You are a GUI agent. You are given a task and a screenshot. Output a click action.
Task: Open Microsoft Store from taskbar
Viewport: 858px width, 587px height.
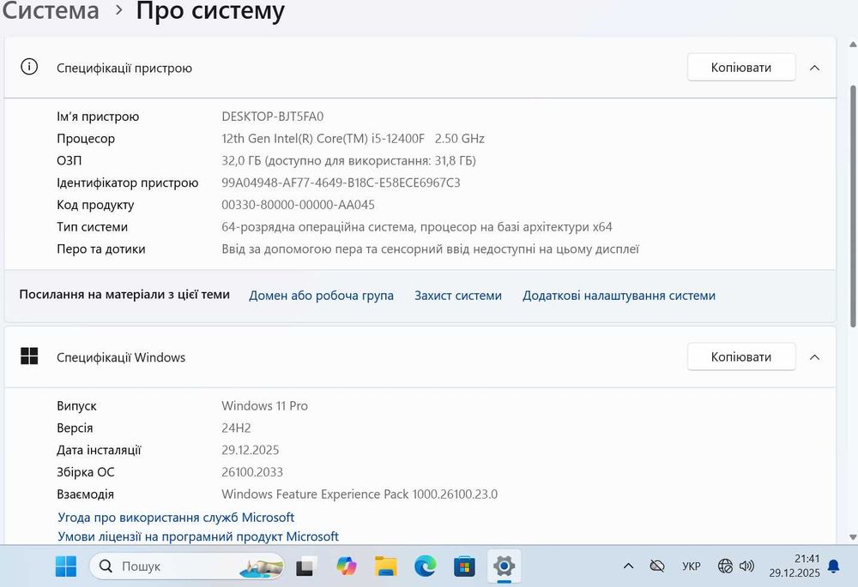(x=464, y=566)
